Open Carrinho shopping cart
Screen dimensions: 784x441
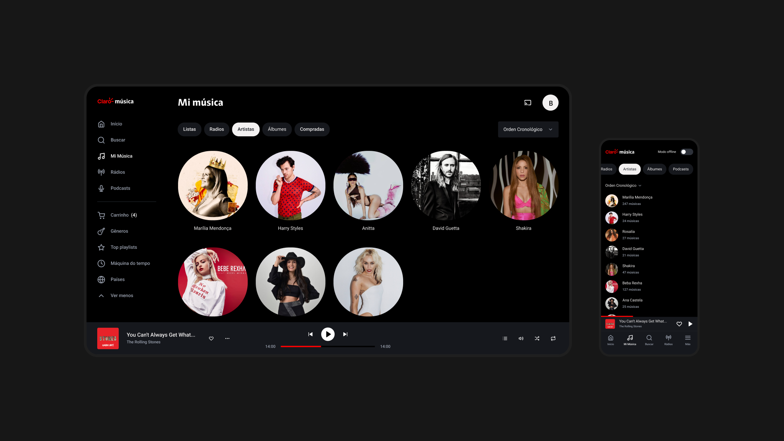[x=117, y=215]
